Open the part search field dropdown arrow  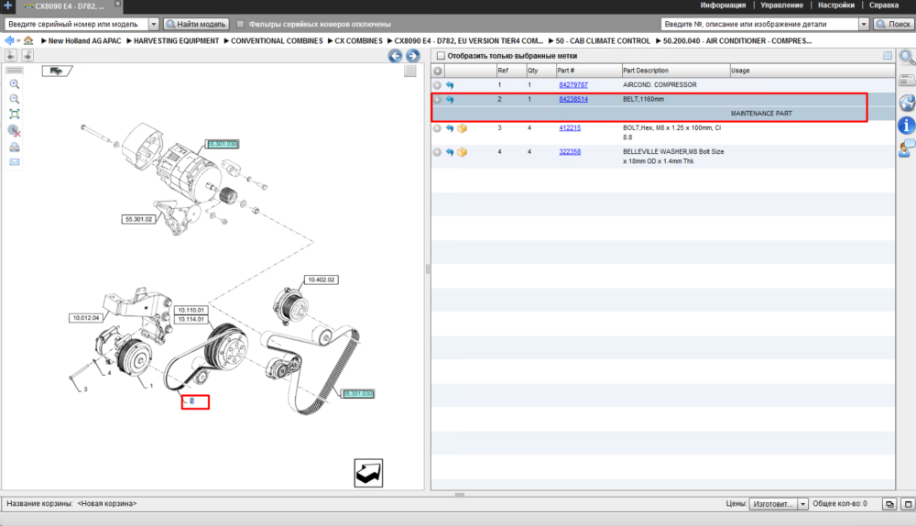click(864, 24)
